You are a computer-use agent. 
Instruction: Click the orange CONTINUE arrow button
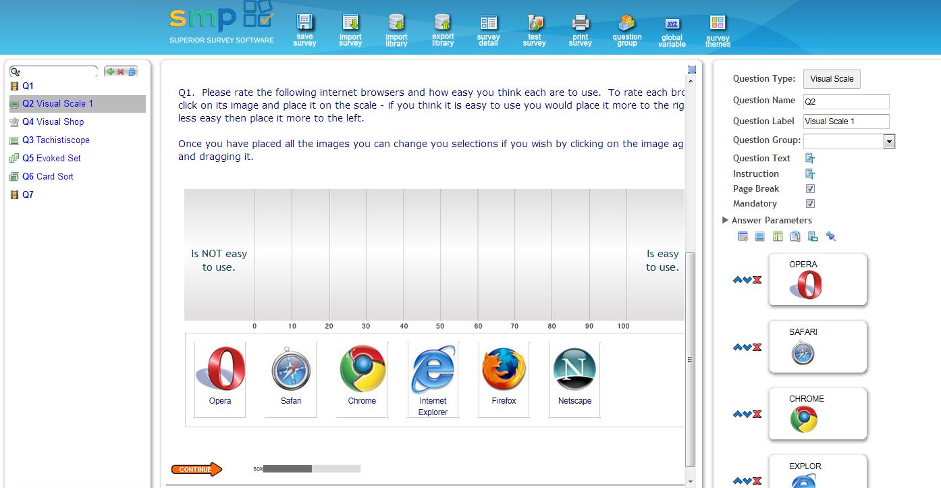pyautogui.click(x=196, y=469)
